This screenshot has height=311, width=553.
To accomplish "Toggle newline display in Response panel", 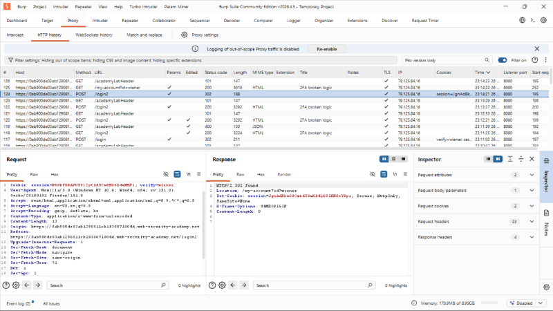I will pyautogui.click(x=395, y=174).
